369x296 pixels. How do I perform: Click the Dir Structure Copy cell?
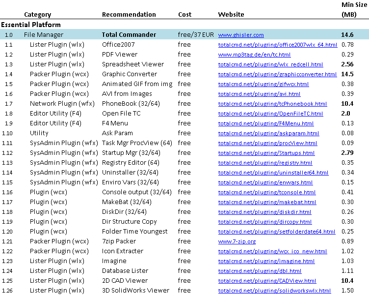[x=130, y=222]
